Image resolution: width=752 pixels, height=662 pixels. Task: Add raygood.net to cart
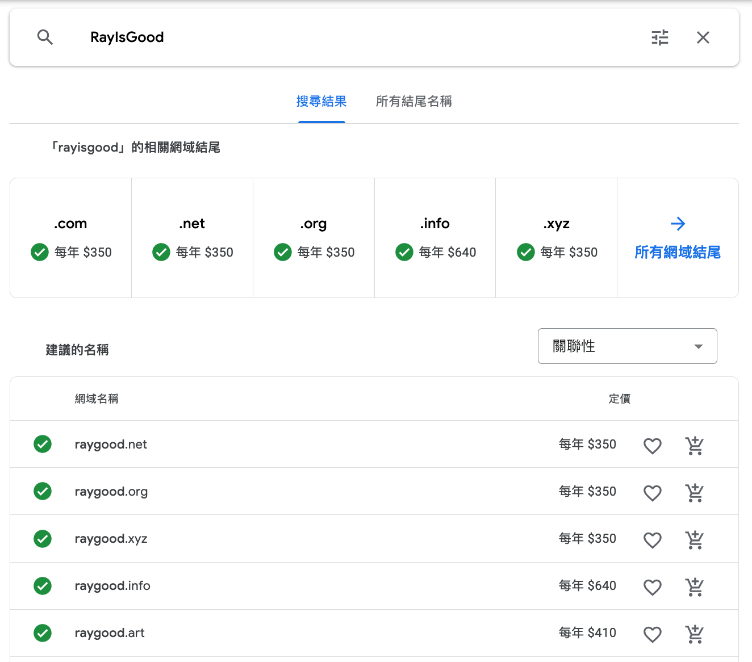click(694, 446)
